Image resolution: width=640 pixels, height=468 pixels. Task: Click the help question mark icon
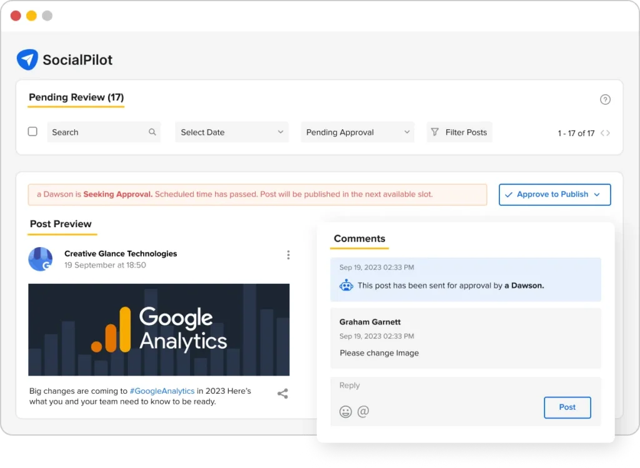tap(605, 99)
